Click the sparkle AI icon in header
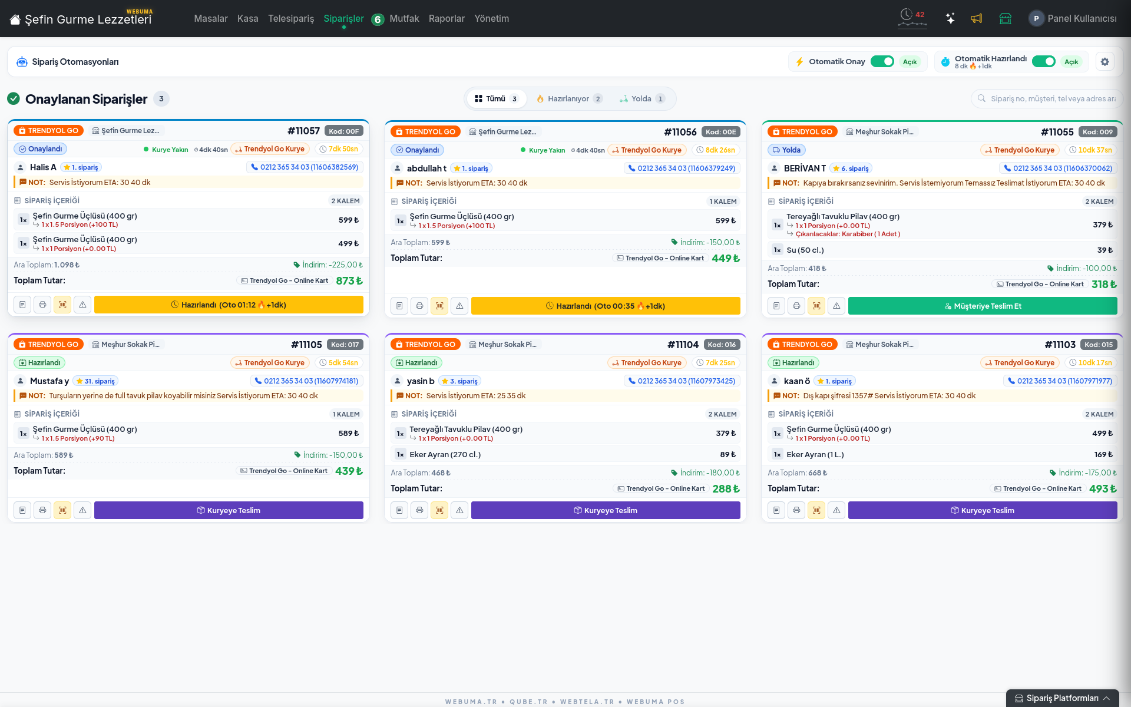The width and height of the screenshot is (1131, 707). tap(950, 18)
